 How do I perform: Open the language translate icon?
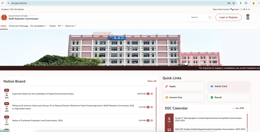point(232,9)
